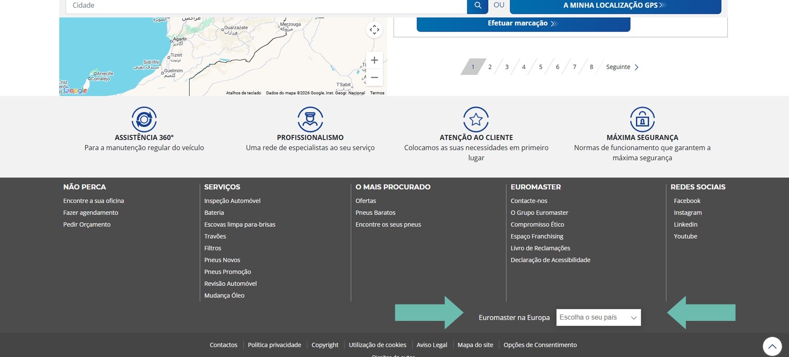Open O Grupo Euromaster link
The image size is (789, 357).
(x=540, y=213)
